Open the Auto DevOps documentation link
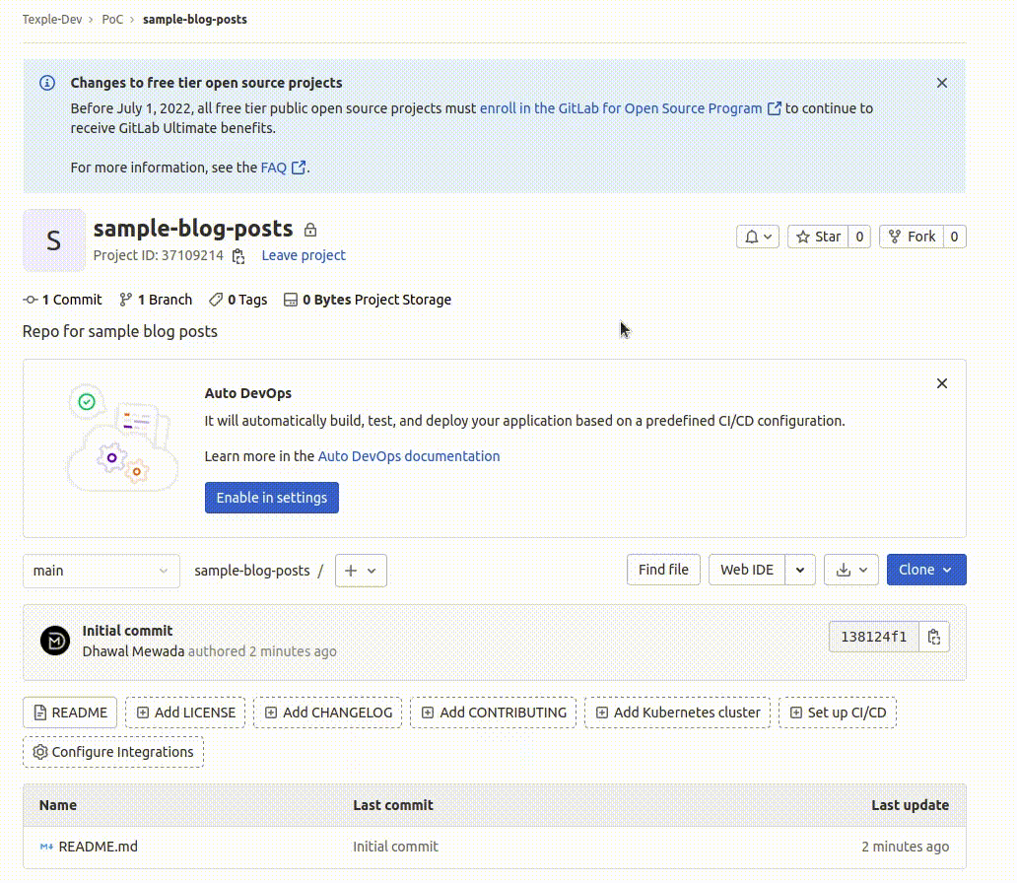The image size is (1017, 883). coord(408,455)
